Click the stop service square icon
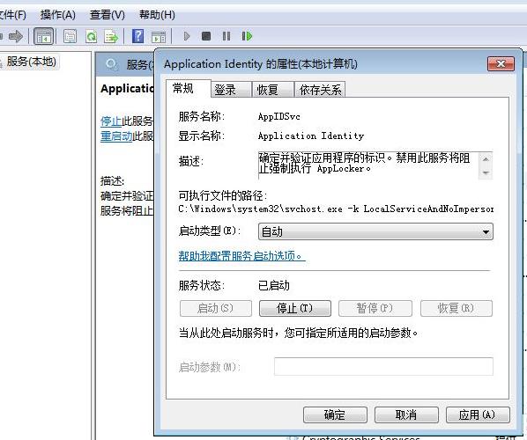The image size is (527, 440). coord(206,36)
